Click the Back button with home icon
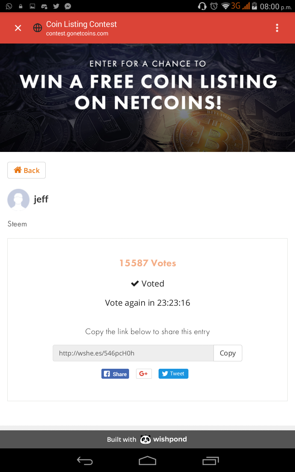 coord(27,170)
